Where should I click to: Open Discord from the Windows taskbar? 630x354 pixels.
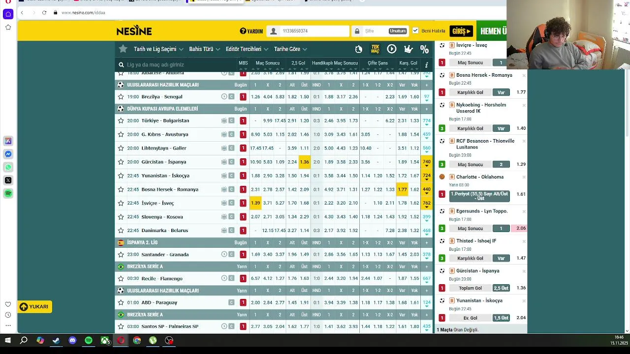pyautogui.click(x=72, y=340)
